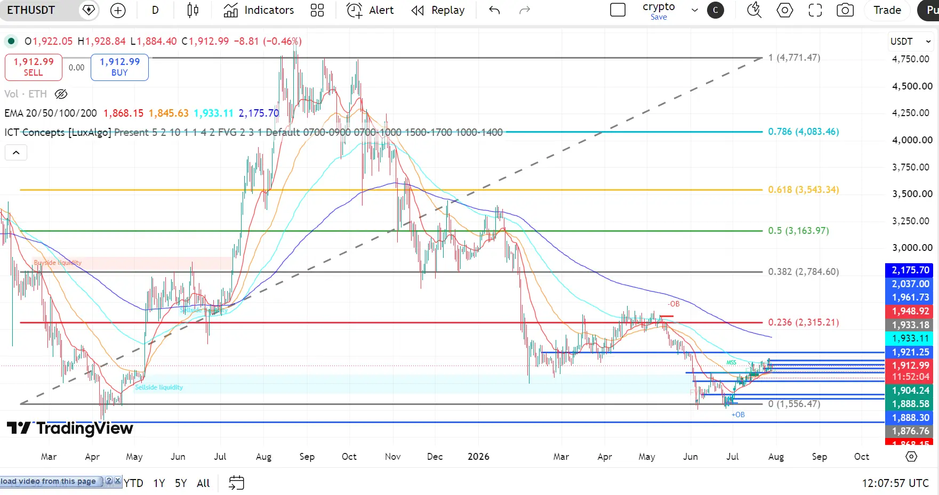This screenshot has height=495, width=939.
Task: Open the price scale settings gear
Action: [911, 457]
